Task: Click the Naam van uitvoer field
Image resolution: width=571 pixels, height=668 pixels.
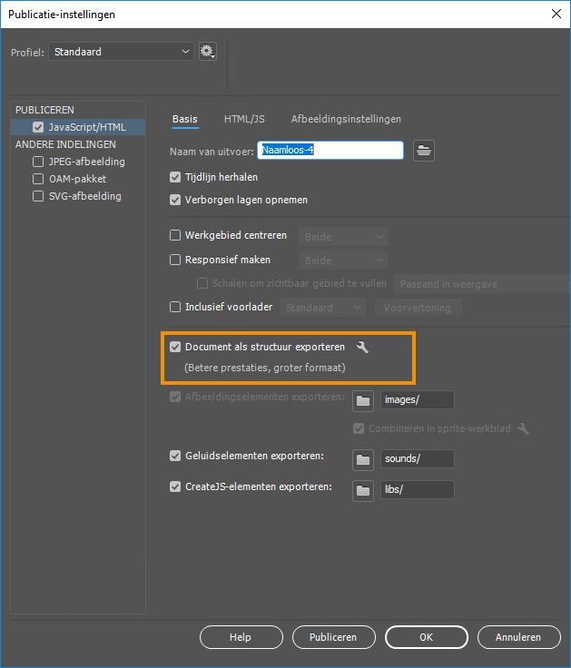Action: [330, 151]
